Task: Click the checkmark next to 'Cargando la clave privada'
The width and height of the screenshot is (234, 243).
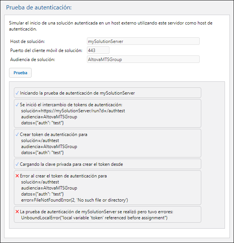Action: pyautogui.click(x=17, y=164)
